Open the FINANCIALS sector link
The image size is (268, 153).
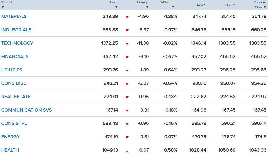[15, 56]
